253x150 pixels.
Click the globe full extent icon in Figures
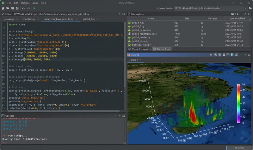[232, 55]
